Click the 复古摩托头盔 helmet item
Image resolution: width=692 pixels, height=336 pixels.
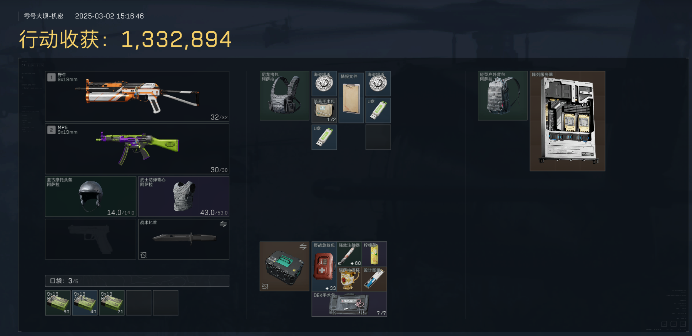click(91, 196)
